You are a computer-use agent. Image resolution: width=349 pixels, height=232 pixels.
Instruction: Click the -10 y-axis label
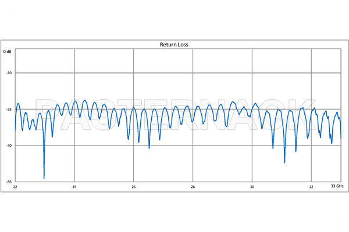[x=8, y=73]
